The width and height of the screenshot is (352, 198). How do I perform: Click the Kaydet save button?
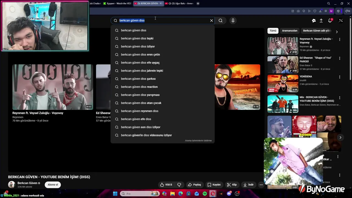tap(214, 185)
